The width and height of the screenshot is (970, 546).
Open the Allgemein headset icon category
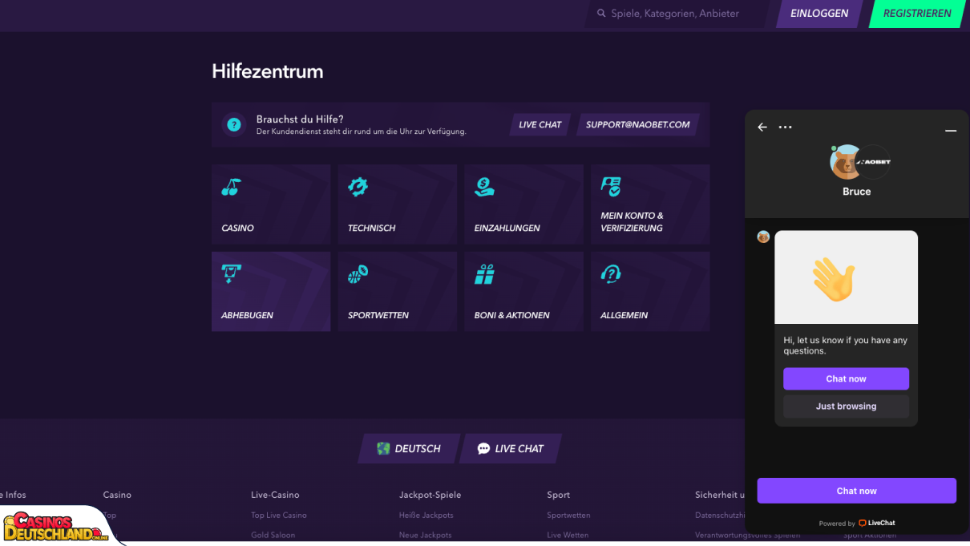click(611, 274)
